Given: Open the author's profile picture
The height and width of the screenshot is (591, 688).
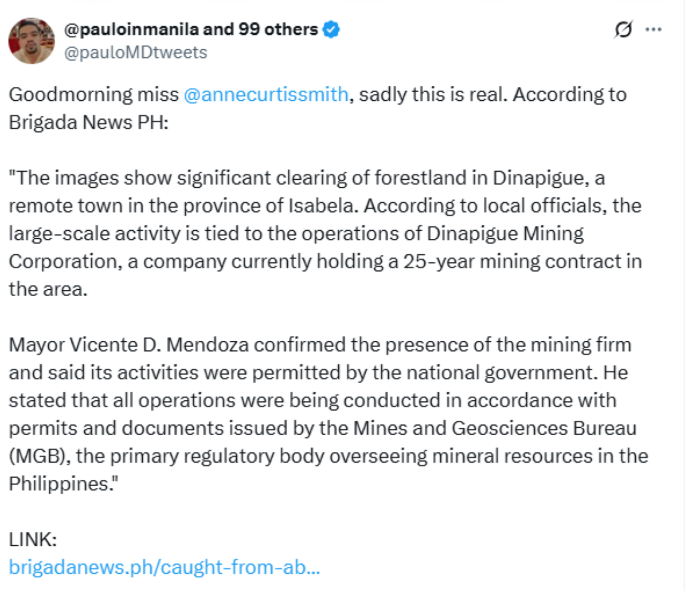Looking at the screenshot, I should coord(31,41).
